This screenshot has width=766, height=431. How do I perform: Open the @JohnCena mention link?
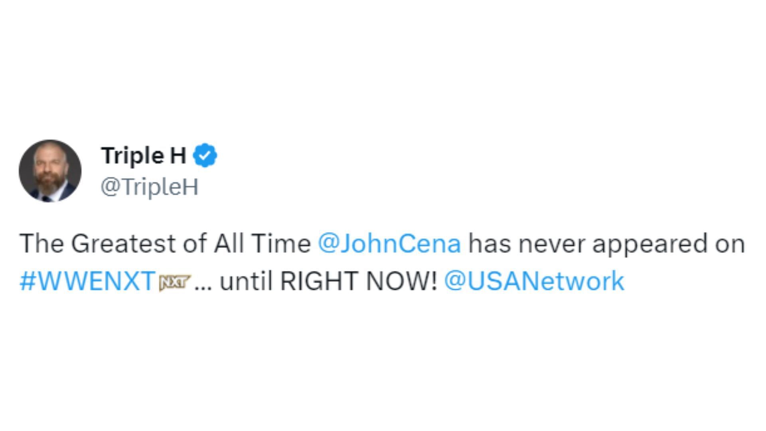click(389, 243)
